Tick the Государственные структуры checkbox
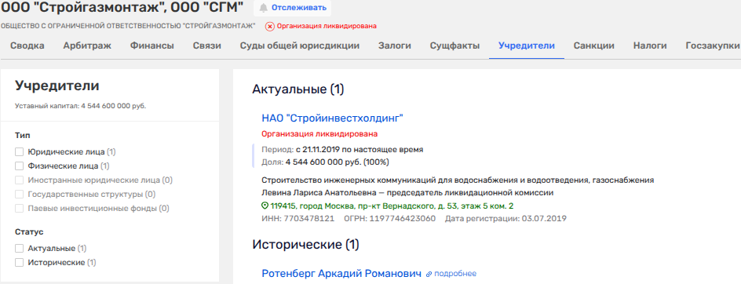This screenshot has height=284, width=741. 20,195
